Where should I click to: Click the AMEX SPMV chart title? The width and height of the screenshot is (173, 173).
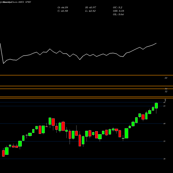coord(25,2)
